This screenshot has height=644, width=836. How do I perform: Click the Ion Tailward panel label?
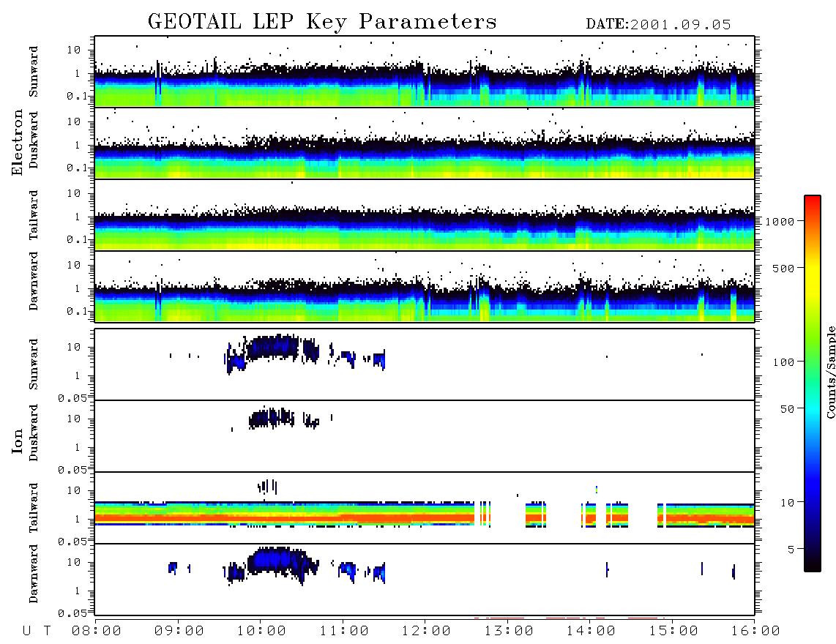pyautogui.click(x=34, y=508)
